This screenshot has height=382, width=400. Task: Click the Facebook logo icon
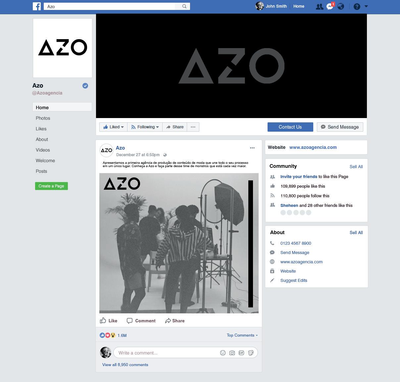pyautogui.click(x=37, y=6)
